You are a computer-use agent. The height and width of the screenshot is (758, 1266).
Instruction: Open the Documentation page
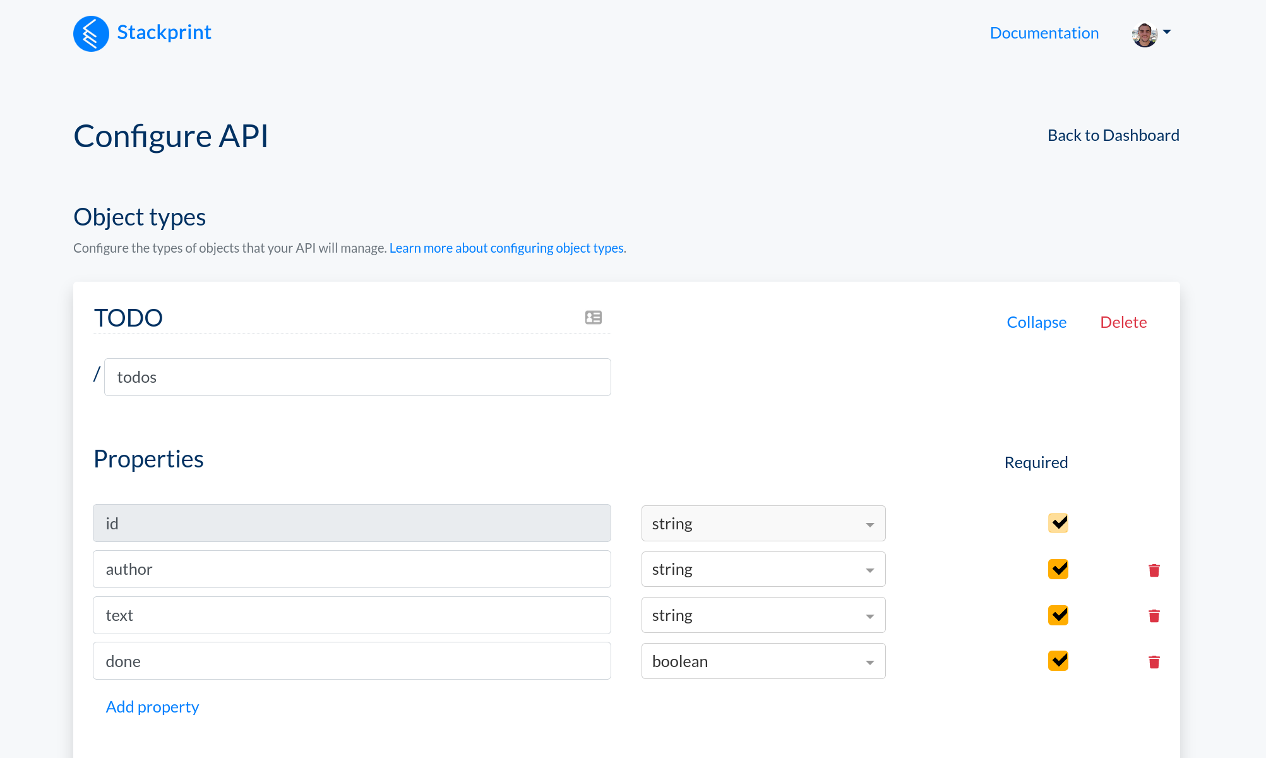click(x=1044, y=33)
